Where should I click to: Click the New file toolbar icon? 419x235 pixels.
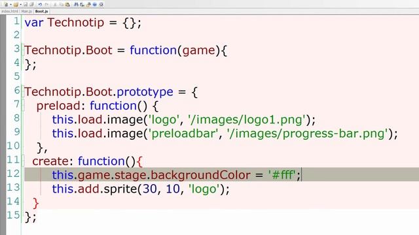click(7, 5)
